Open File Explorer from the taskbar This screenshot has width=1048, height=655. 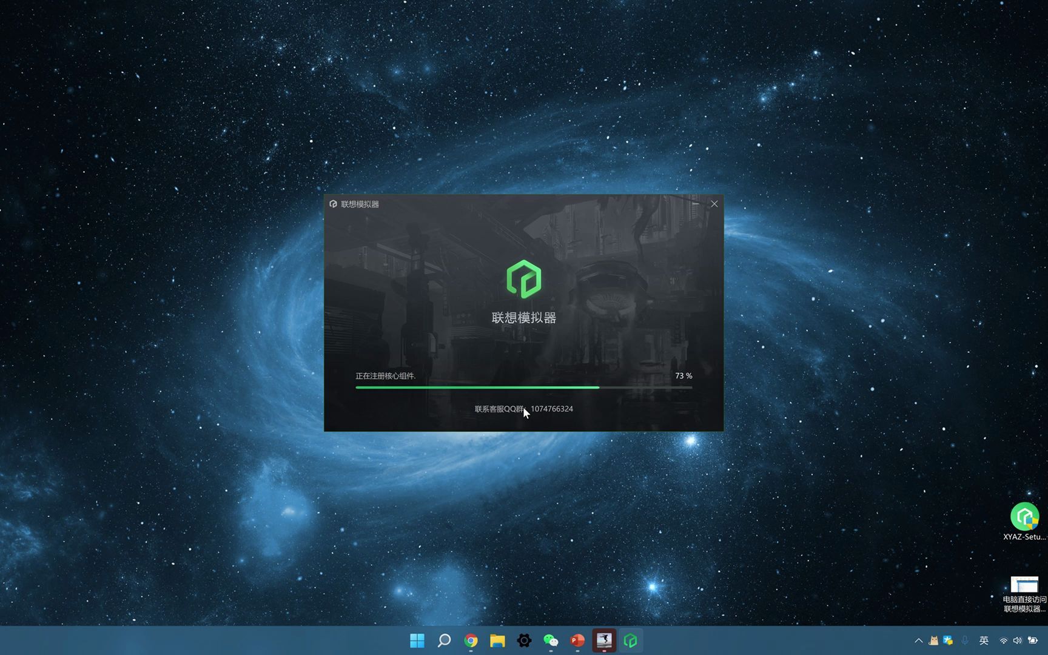point(497,640)
